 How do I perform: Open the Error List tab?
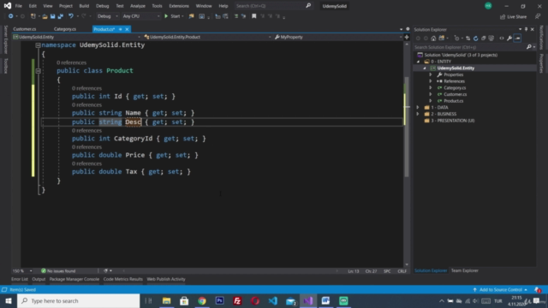click(x=20, y=280)
